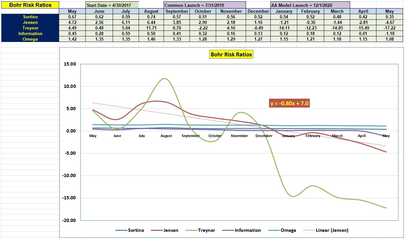Viewport: 406px width, 240px height.
Task: Select Treynor November value 4.16
Action: pos(231,28)
